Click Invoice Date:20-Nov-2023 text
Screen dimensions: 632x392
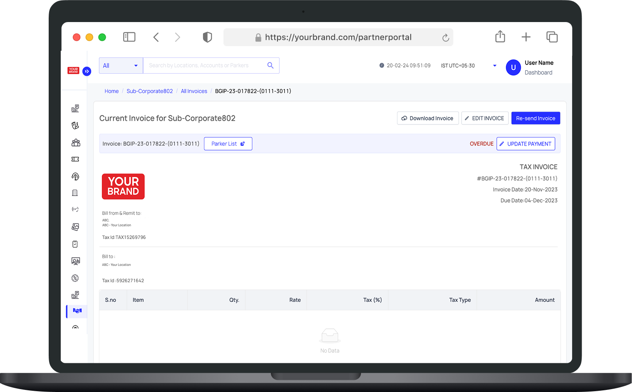[x=525, y=189]
